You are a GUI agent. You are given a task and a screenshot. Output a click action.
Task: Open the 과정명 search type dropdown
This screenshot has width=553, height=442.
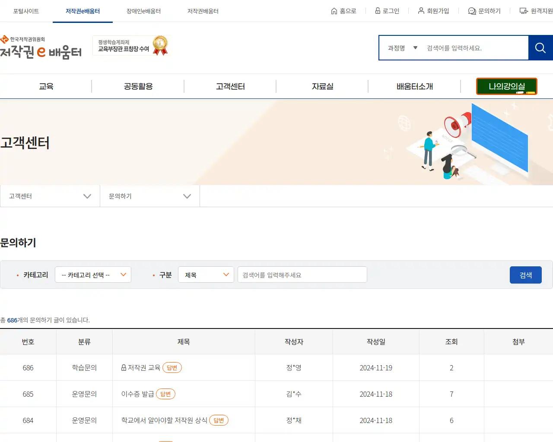402,48
